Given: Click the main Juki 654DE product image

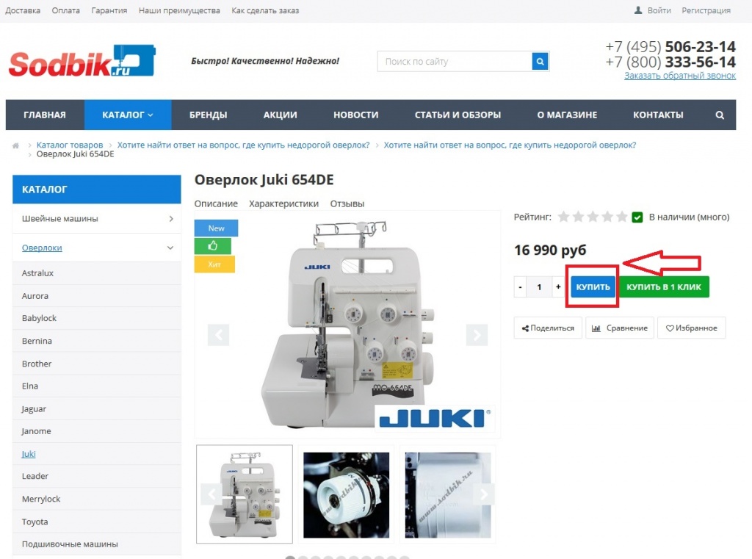Looking at the screenshot, I should [347, 325].
